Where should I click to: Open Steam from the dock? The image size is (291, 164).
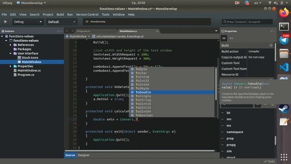click(x=284, y=108)
